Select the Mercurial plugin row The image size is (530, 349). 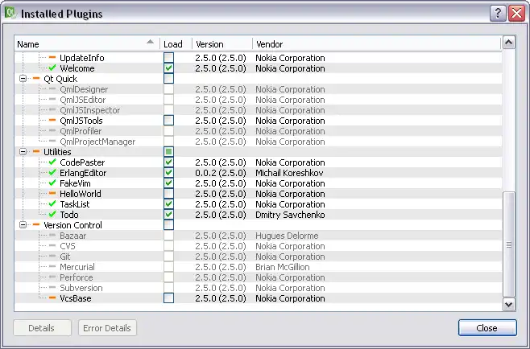pos(258,267)
